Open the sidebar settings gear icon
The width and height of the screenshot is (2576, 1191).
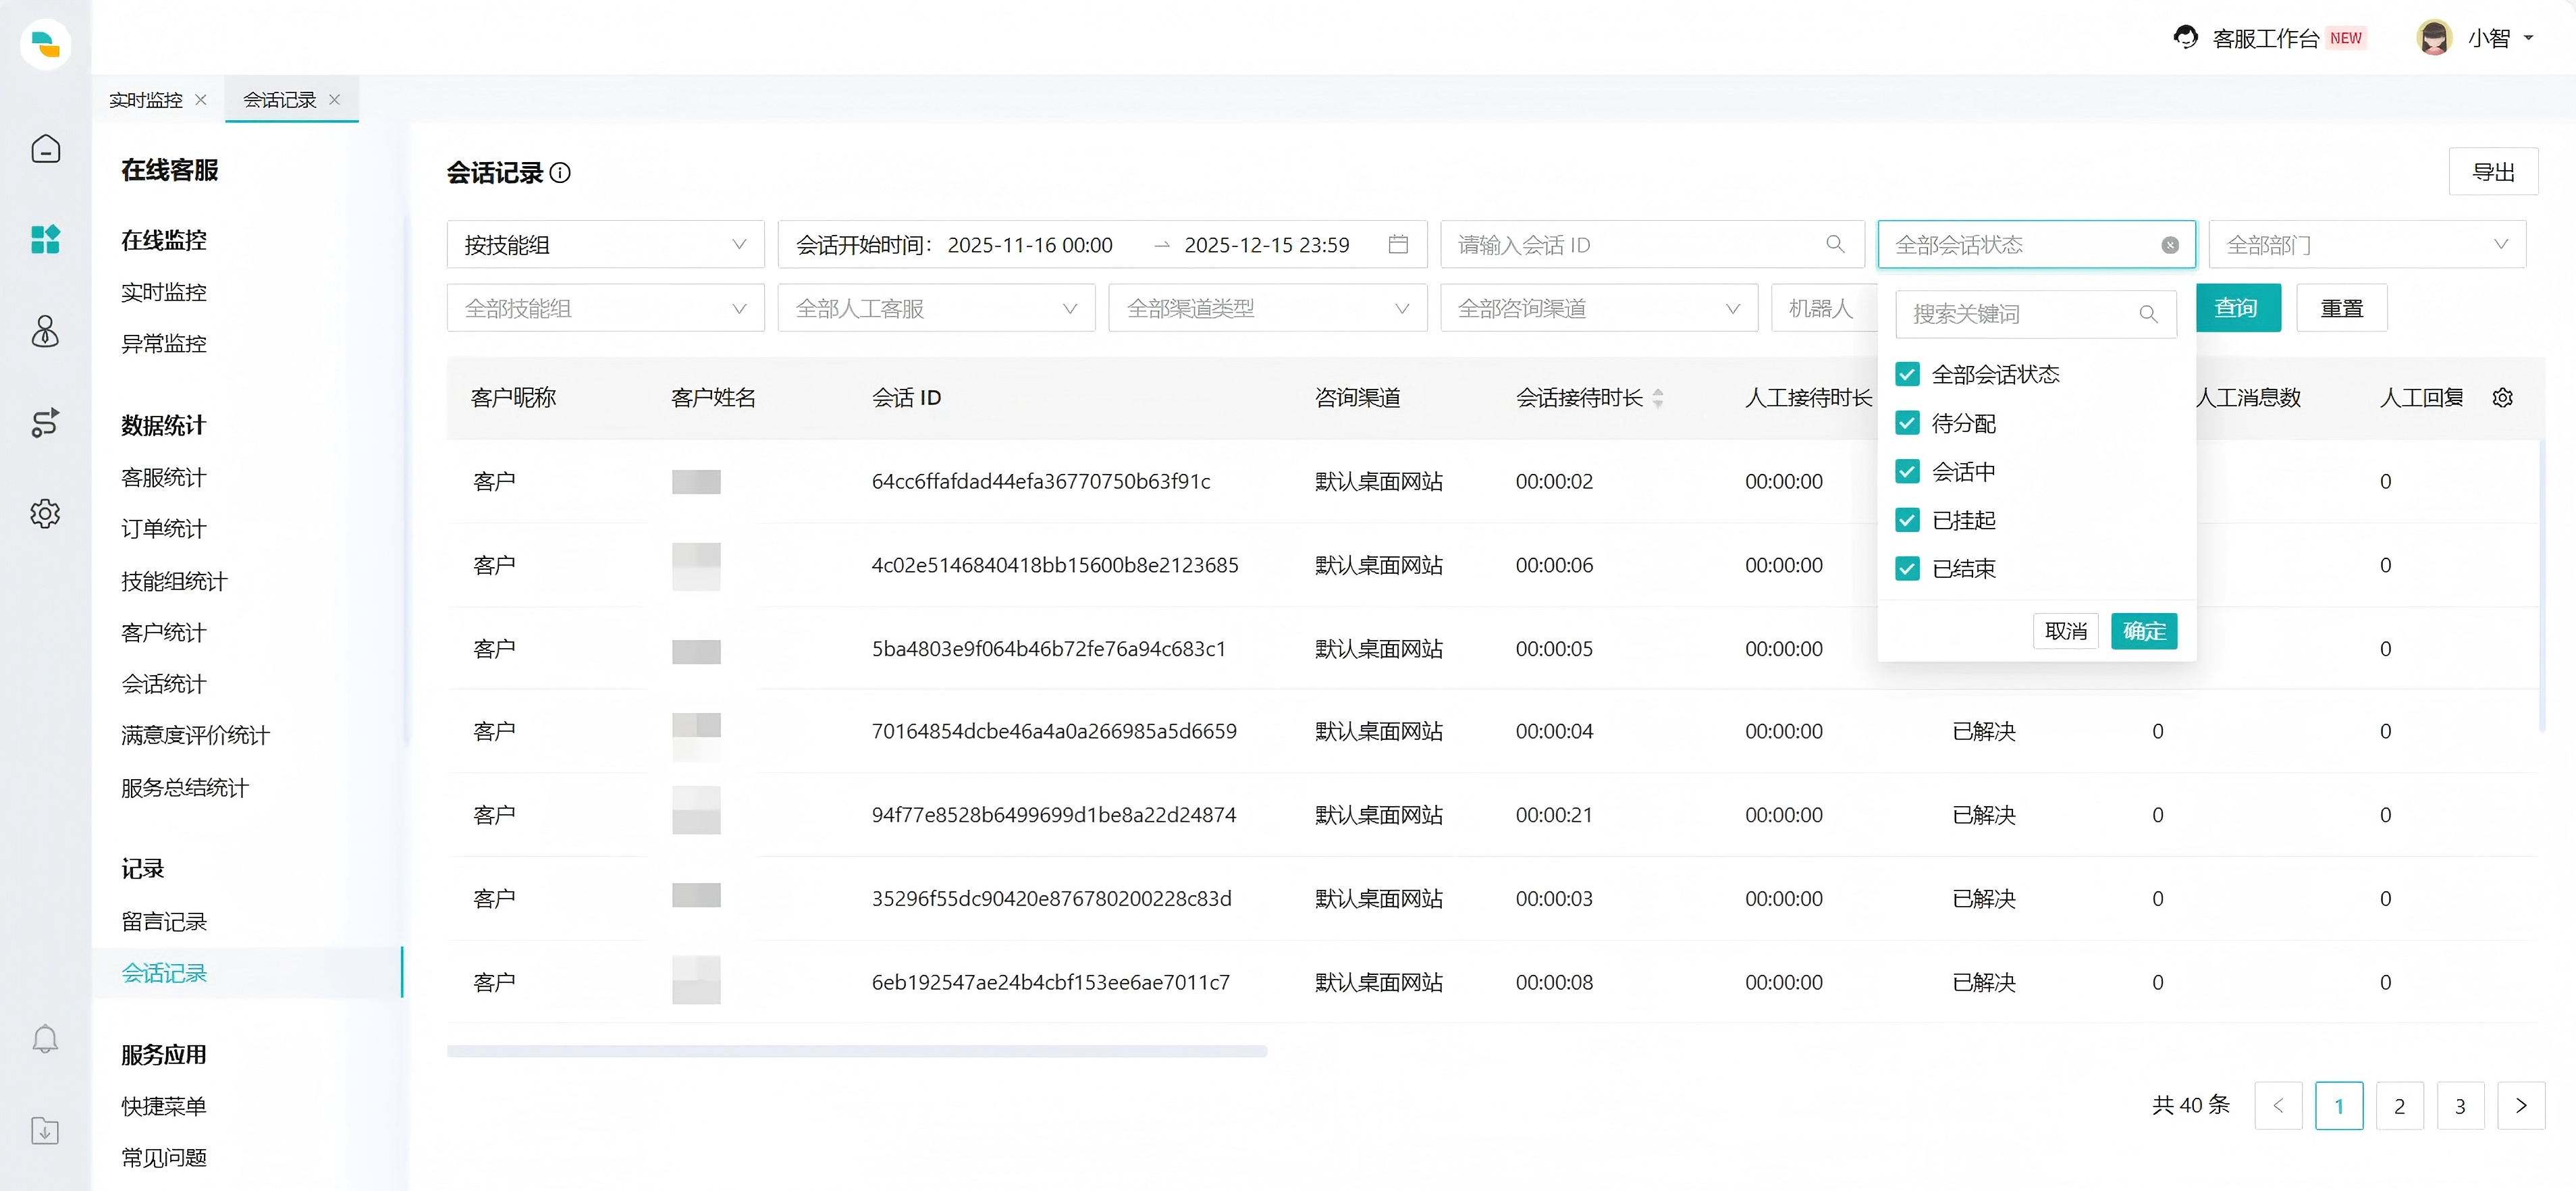click(45, 514)
